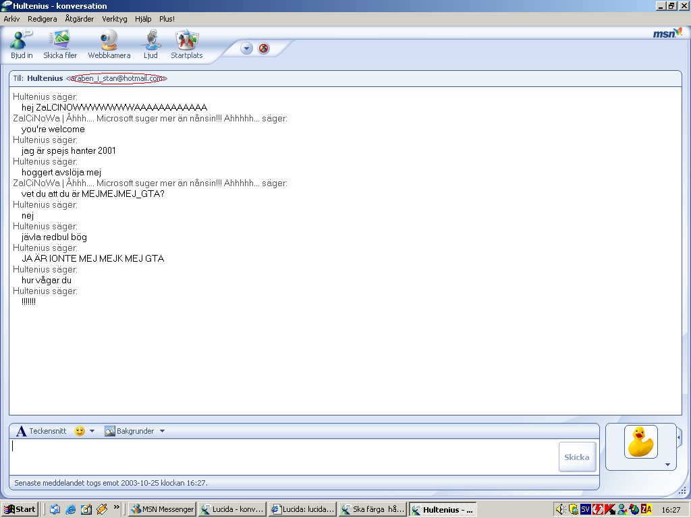Click the contact email address in Till field

click(118, 78)
